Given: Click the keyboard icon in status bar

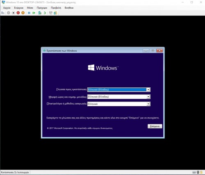Looking at the screenshot, I should click(194, 172).
